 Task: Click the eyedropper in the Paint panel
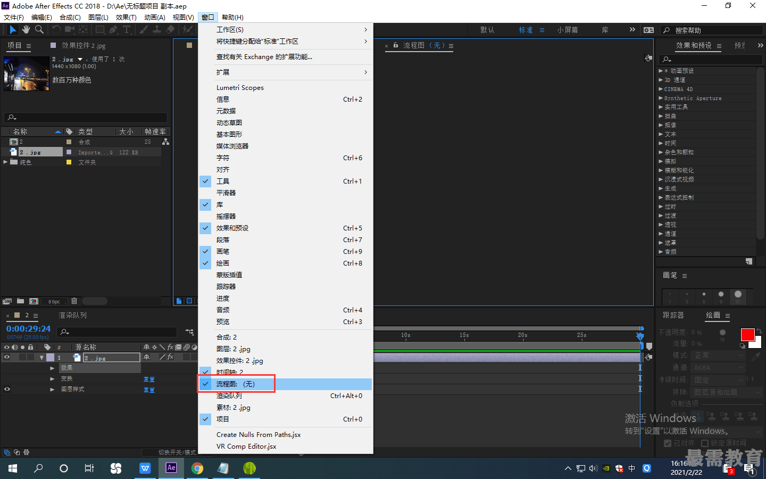click(x=756, y=356)
